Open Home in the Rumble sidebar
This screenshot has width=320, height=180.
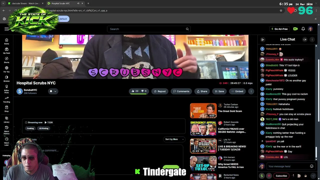coord(6,41)
